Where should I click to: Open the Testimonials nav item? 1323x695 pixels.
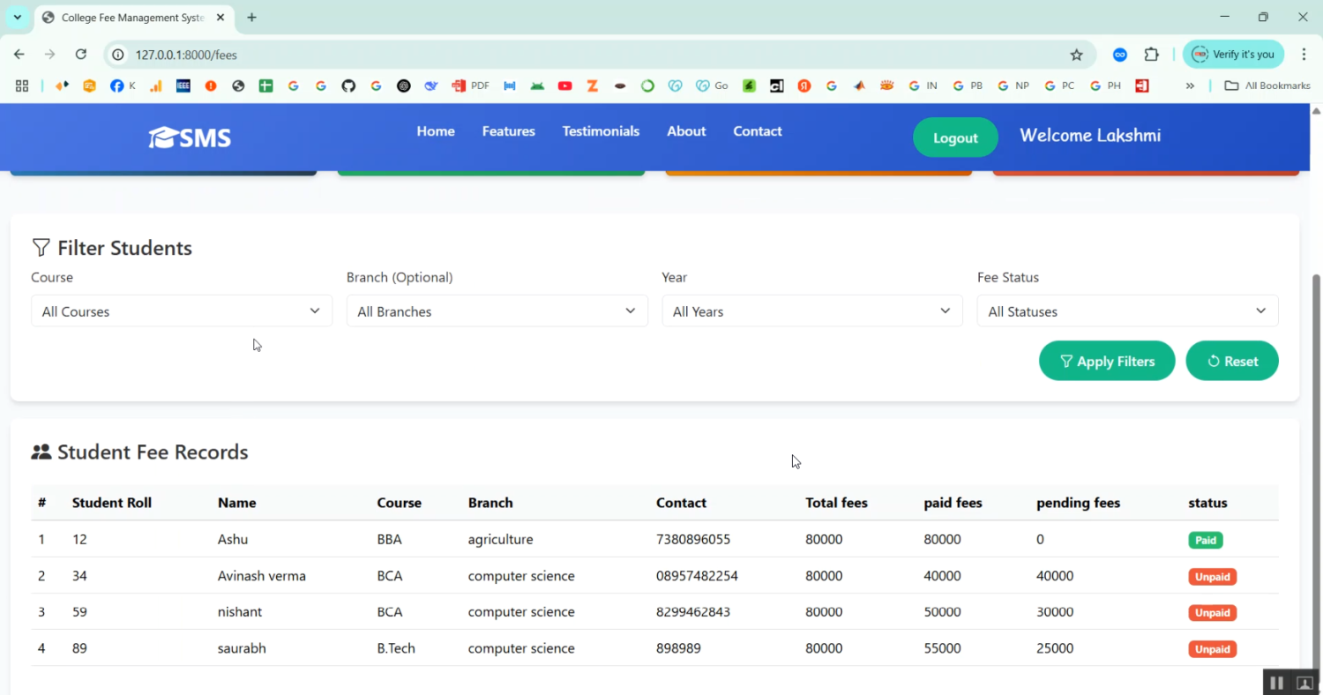[601, 131]
